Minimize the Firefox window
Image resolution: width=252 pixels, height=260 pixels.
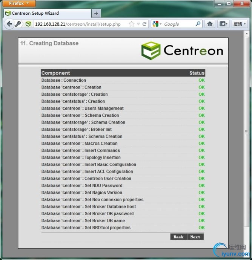point(220,3)
